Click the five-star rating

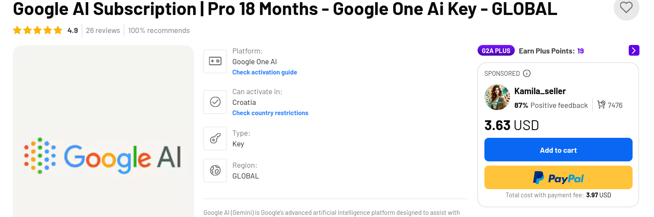38,30
